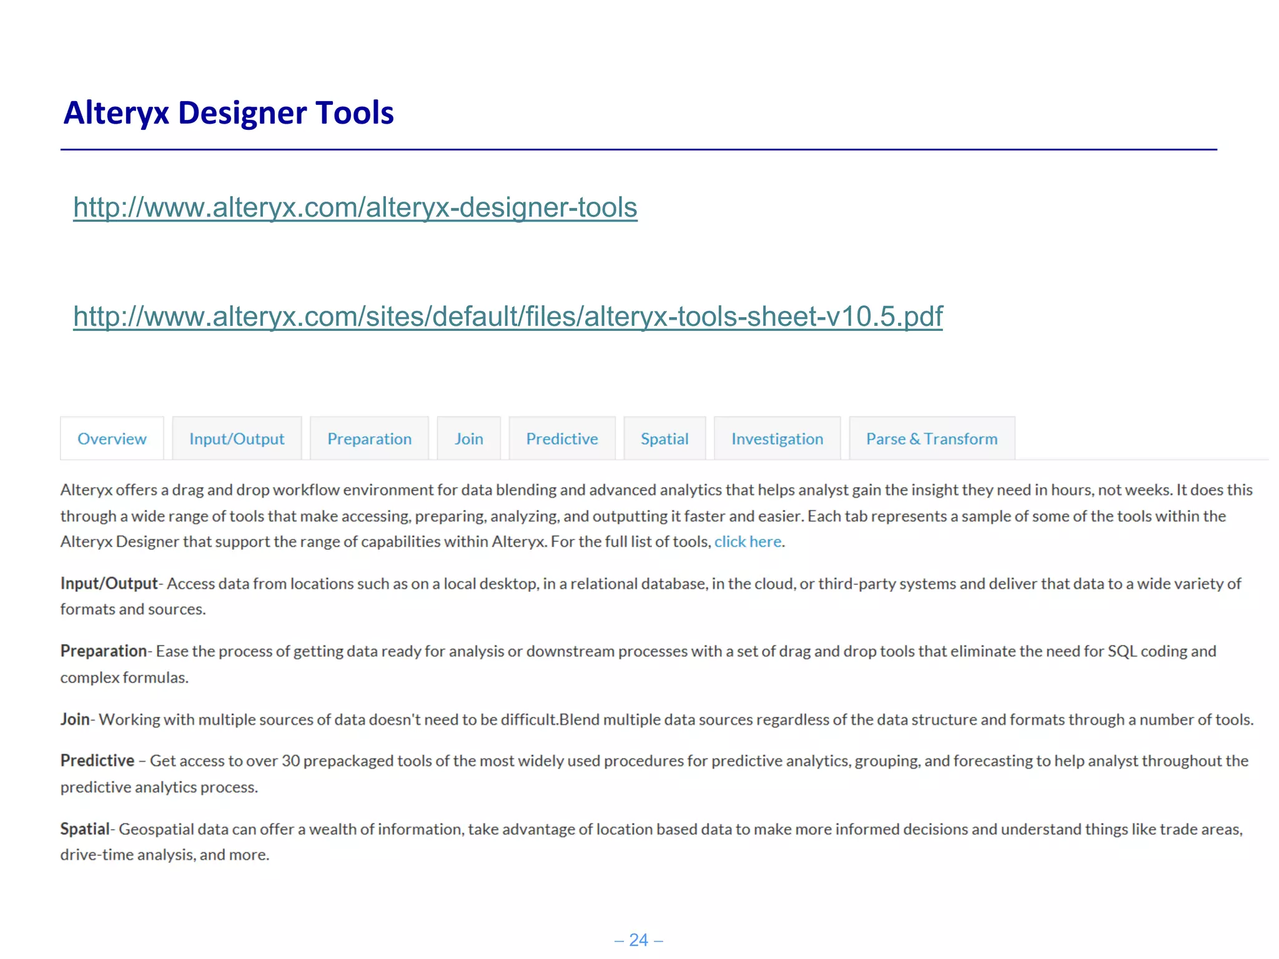
Task: Follow the 'click here' full tools link
Action: pos(748,541)
